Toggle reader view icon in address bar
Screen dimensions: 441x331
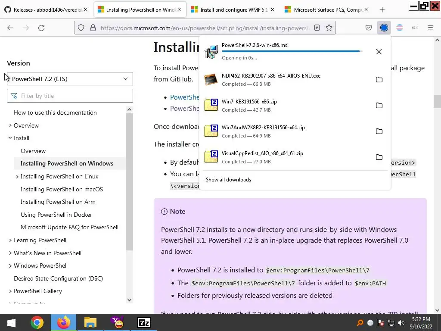317,28
